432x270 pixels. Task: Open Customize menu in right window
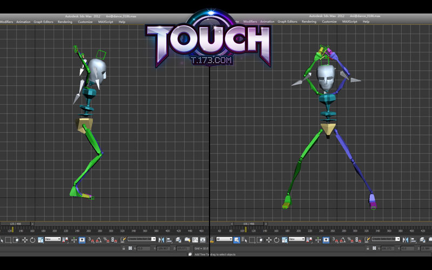coord(329,22)
